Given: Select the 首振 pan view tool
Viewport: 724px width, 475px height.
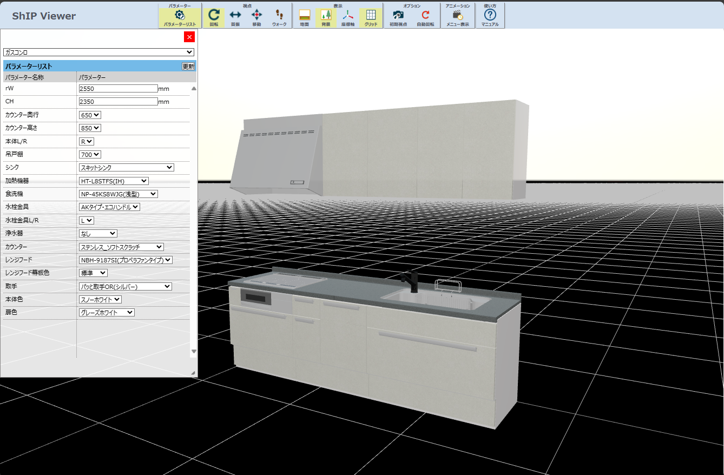Looking at the screenshot, I should tap(235, 15).
